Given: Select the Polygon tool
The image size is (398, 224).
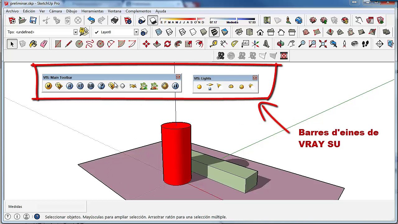Looking at the screenshot, I should [x=100, y=44].
